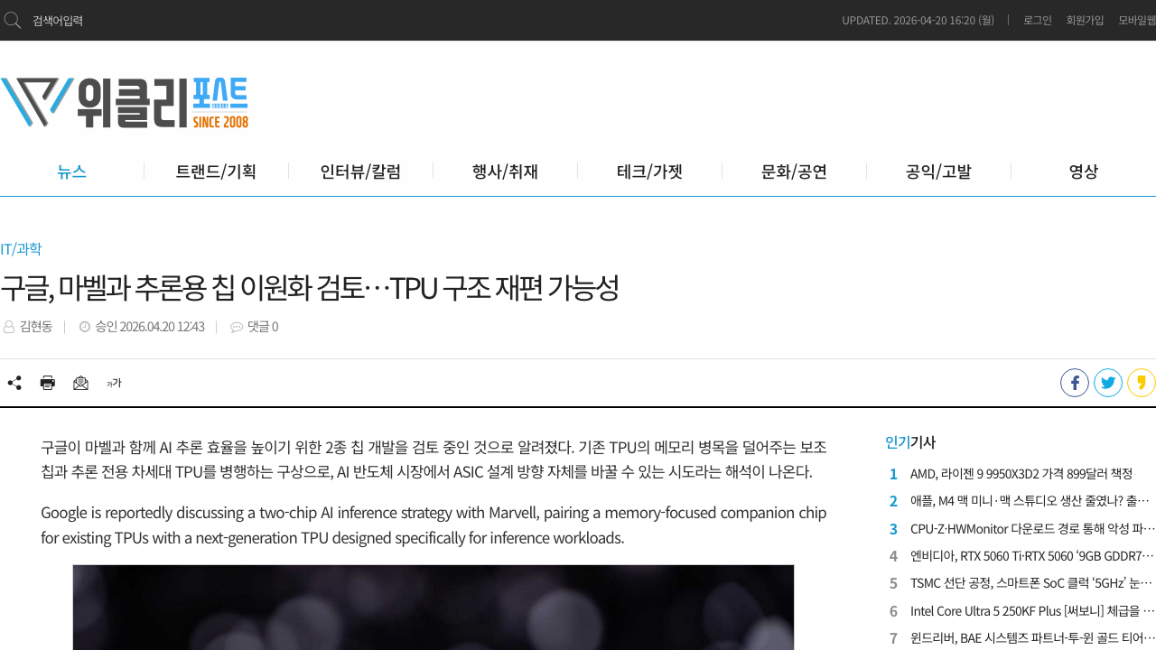Image resolution: width=1156 pixels, height=650 pixels.
Task: Open the 트렌드/기획 menu
Action: (217, 172)
